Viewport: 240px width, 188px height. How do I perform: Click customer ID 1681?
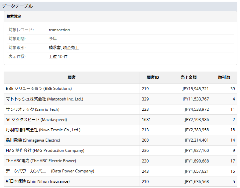(x=146, y=120)
